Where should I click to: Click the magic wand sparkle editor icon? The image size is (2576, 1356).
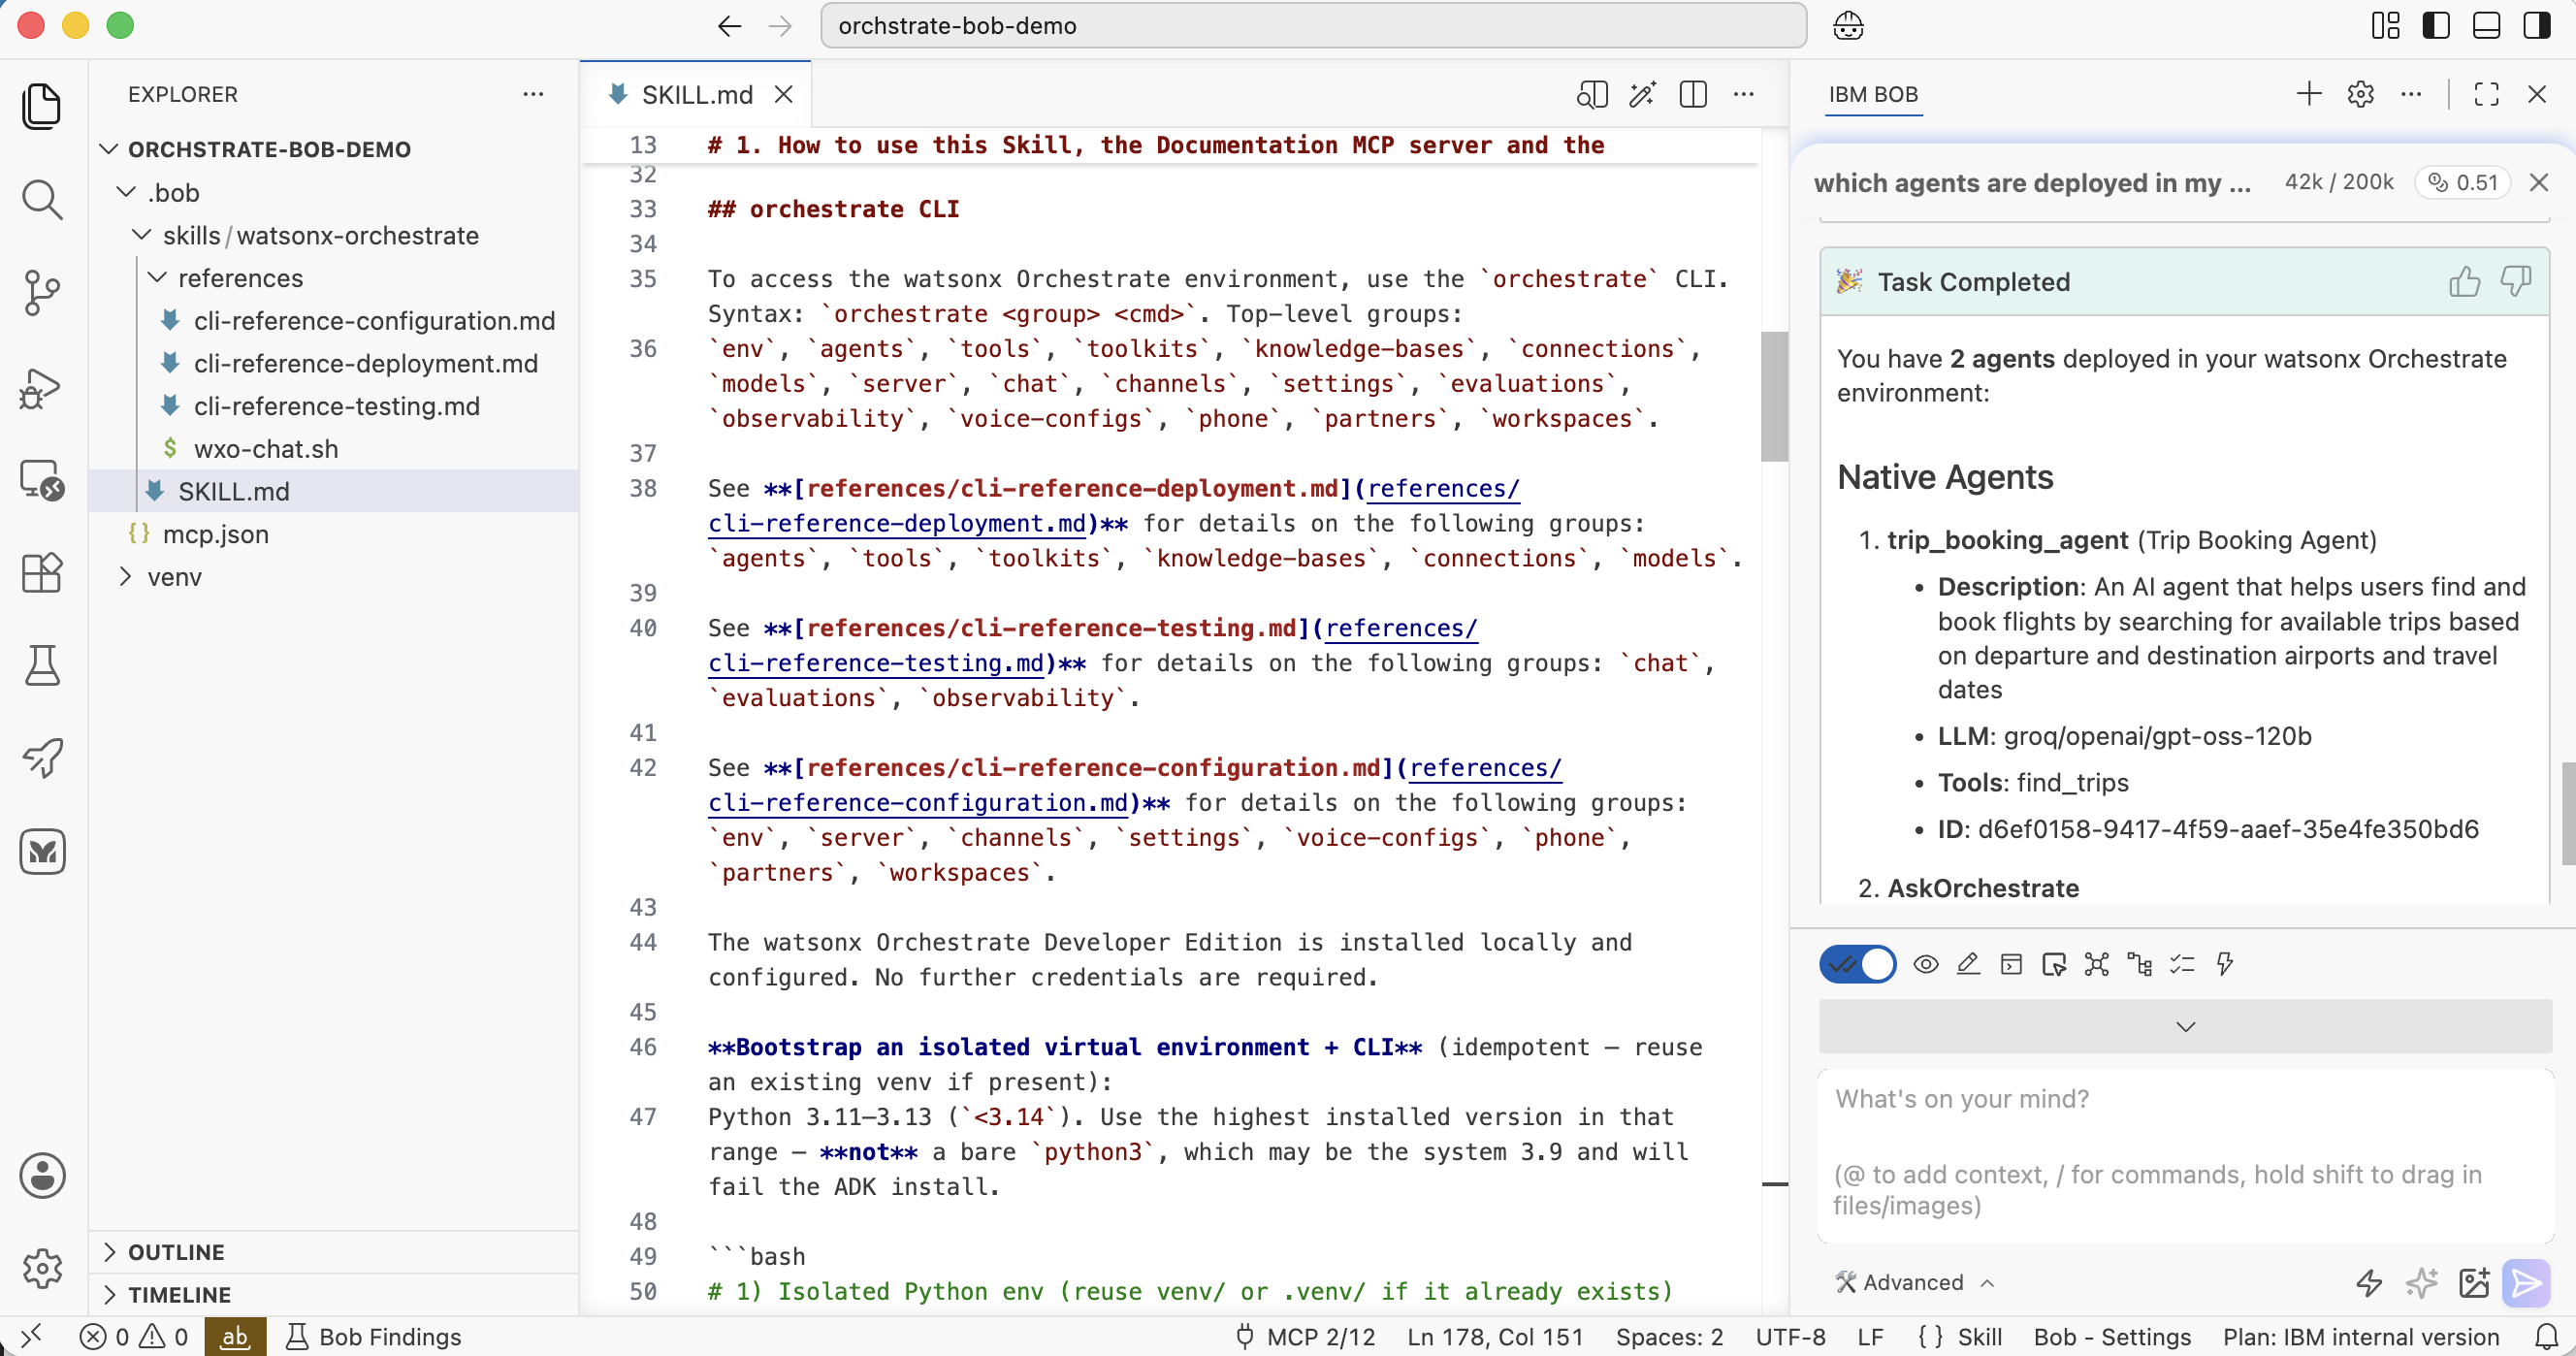pos(1642,94)
